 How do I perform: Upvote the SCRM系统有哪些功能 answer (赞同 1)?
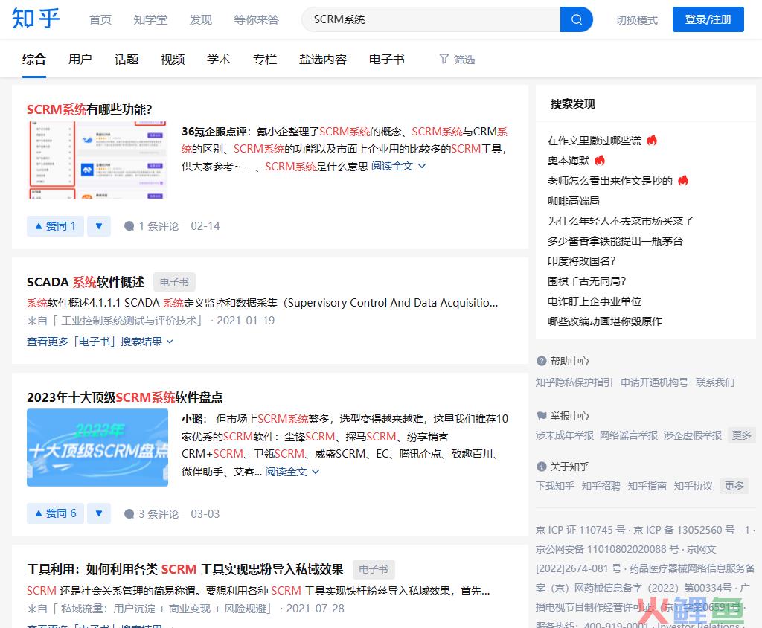coord(55,226)
